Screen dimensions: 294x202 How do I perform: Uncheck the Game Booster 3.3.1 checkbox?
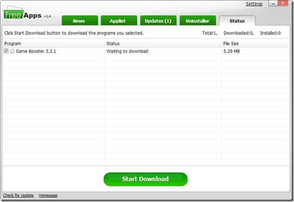[x=6, y=51]
